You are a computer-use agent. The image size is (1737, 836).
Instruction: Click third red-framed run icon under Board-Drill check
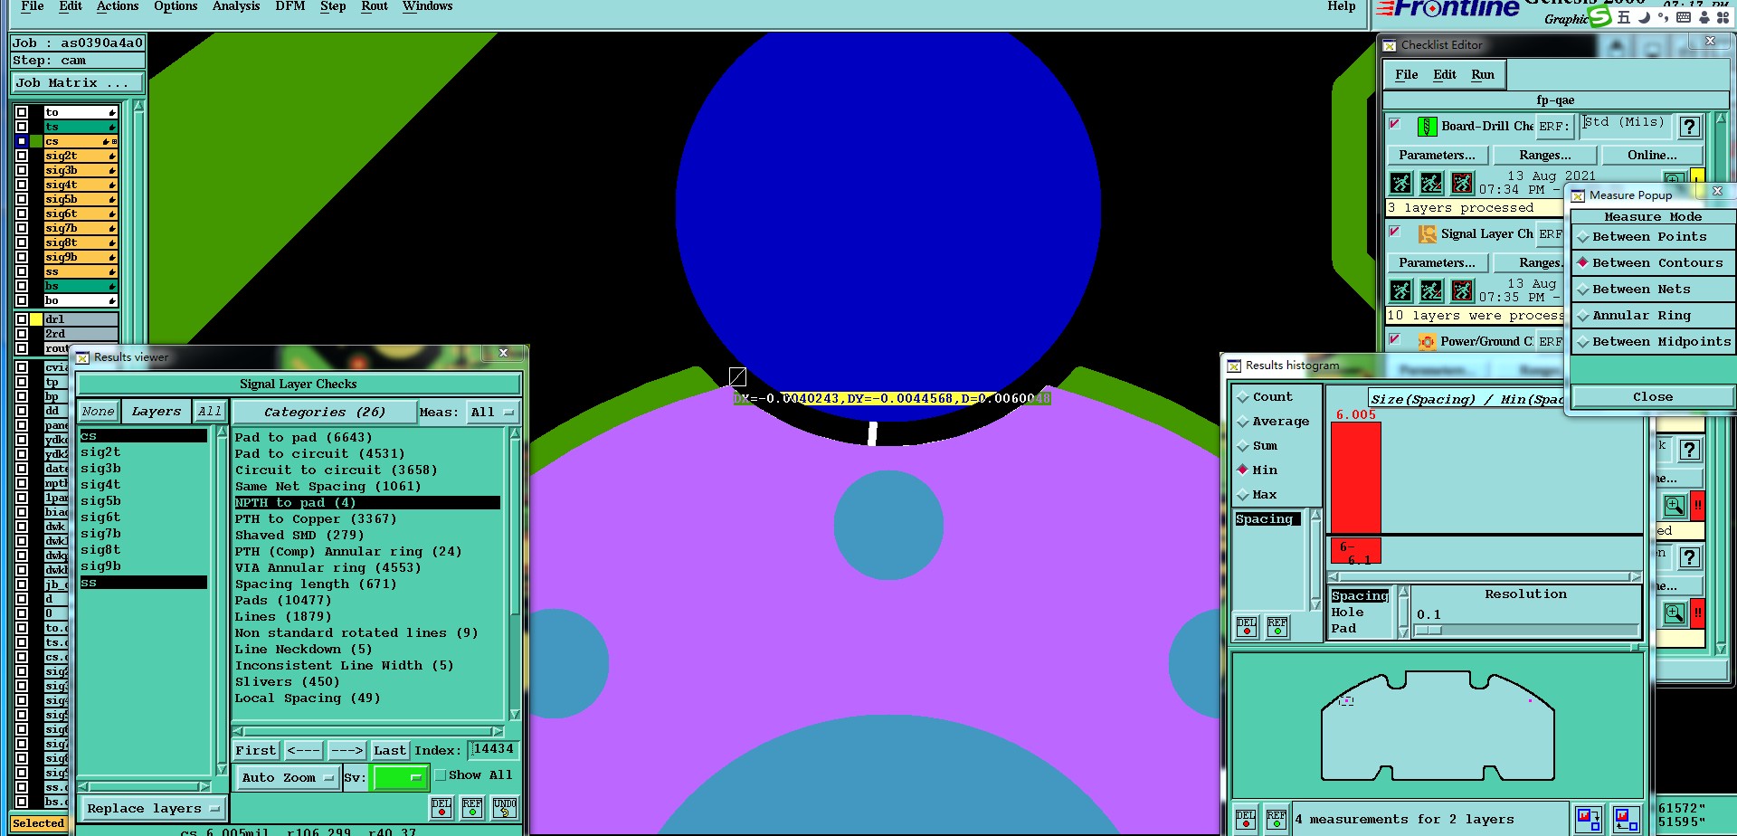point(1462,184)
